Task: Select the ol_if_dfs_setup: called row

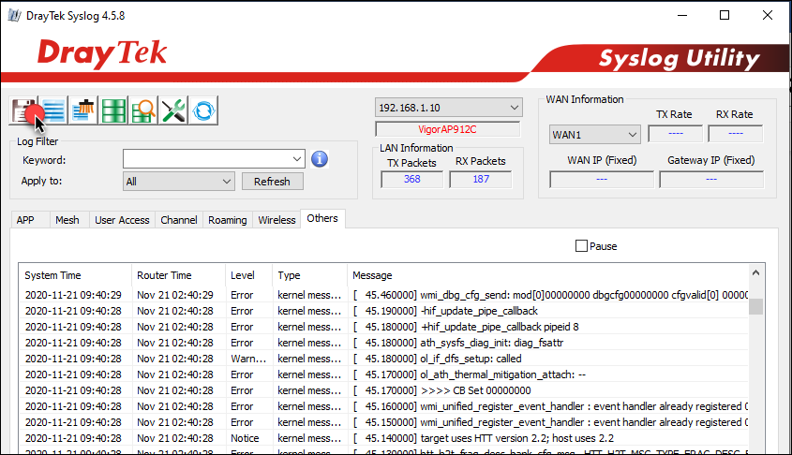Action: 384,359
